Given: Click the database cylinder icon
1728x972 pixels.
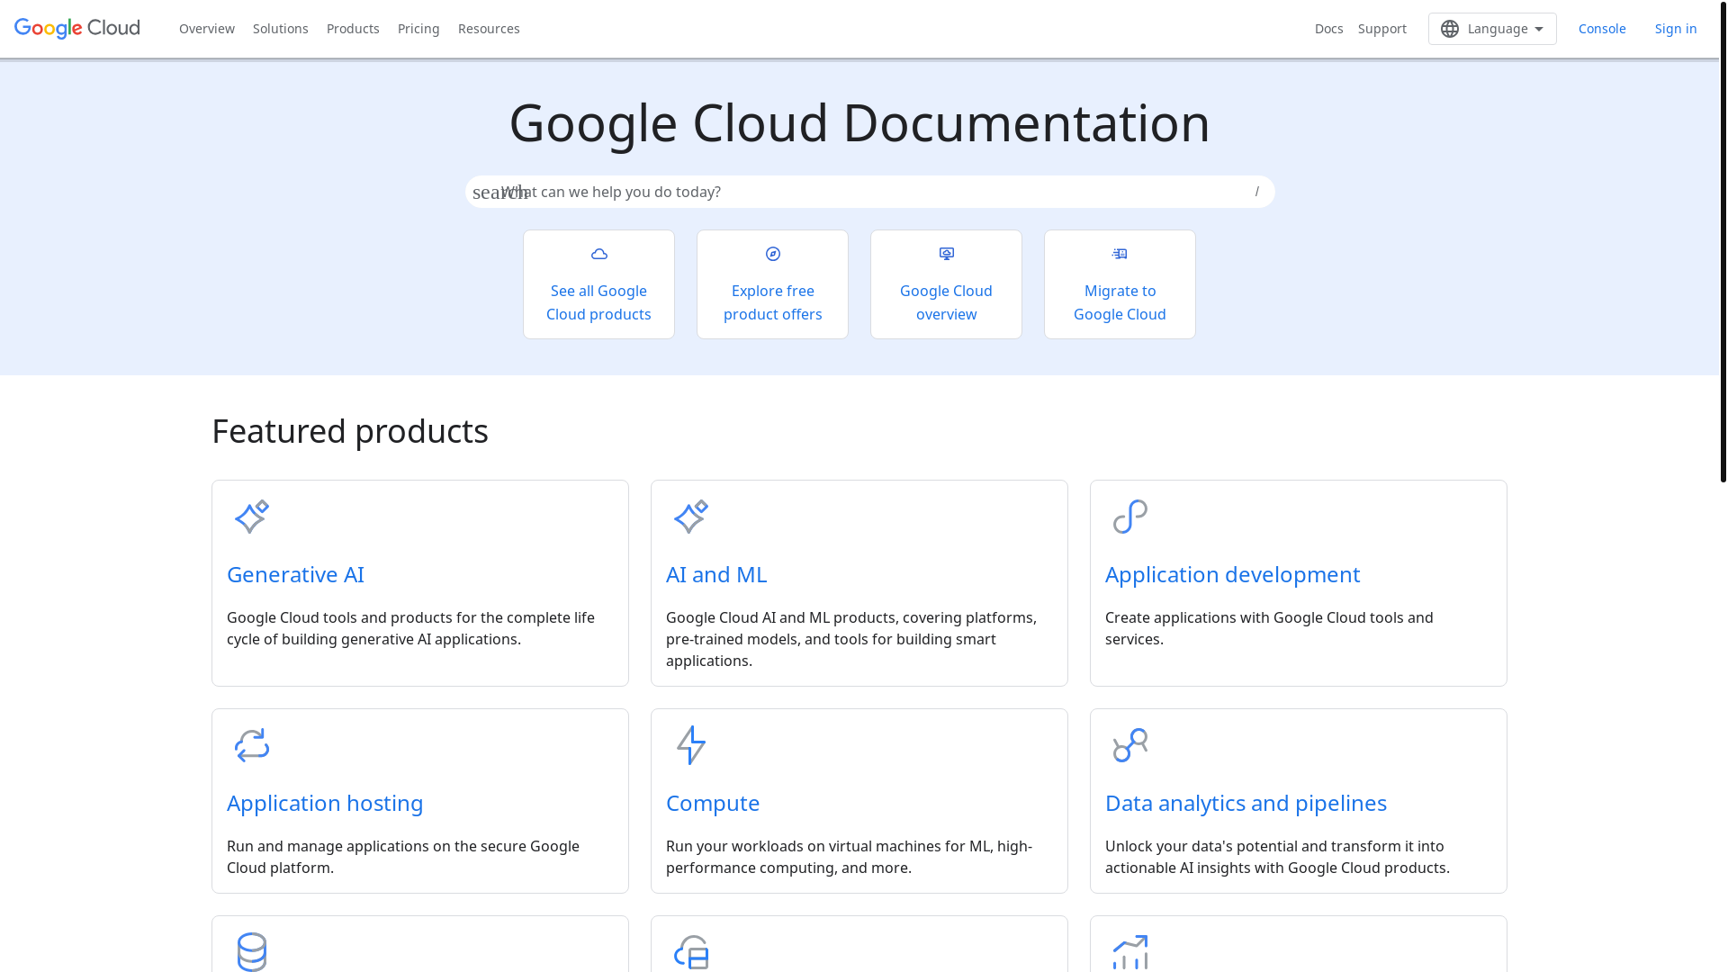Looking at the screenshot, I should tap(252, 952).
